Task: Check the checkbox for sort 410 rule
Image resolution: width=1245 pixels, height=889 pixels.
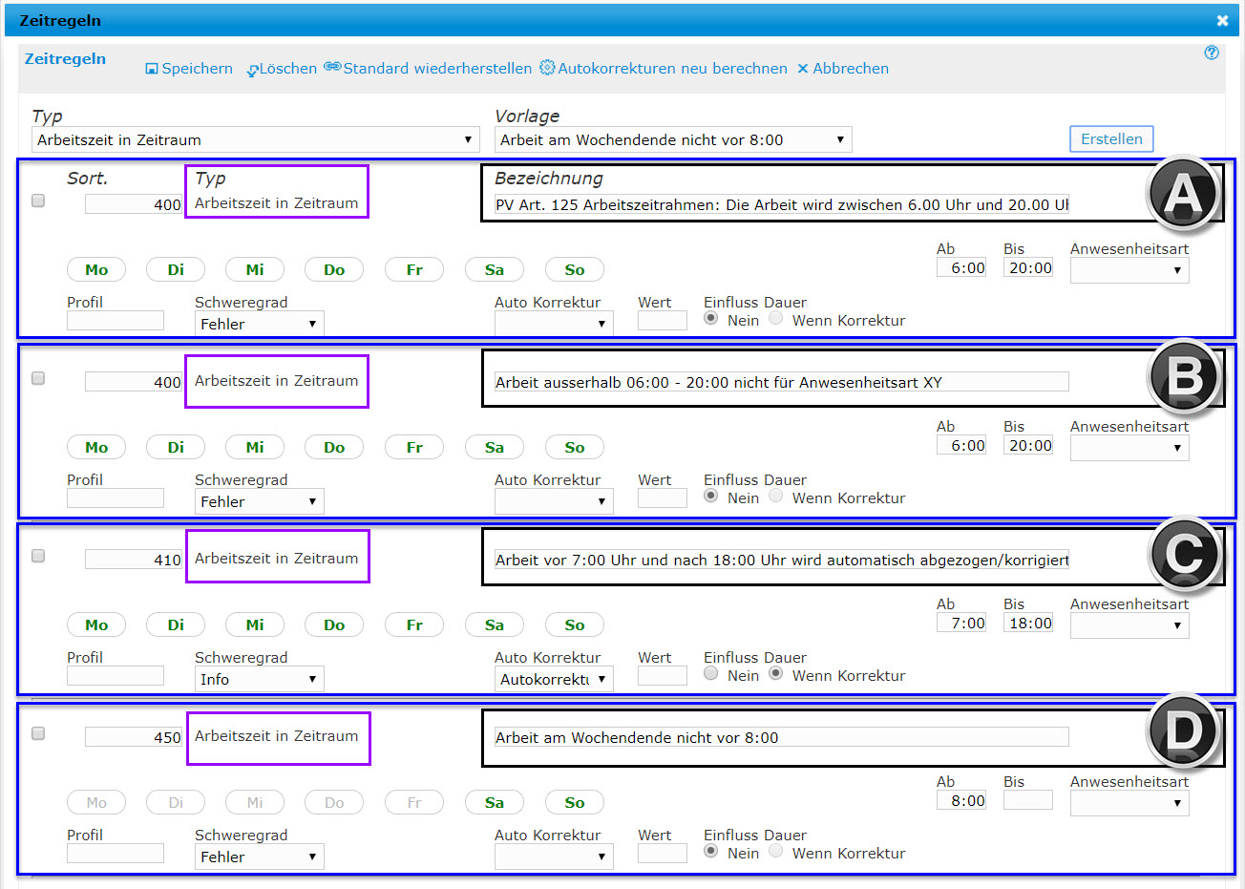Action: tap(38, 556)
